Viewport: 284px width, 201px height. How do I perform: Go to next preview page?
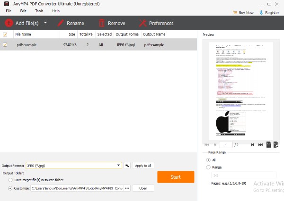pos(252,145)
